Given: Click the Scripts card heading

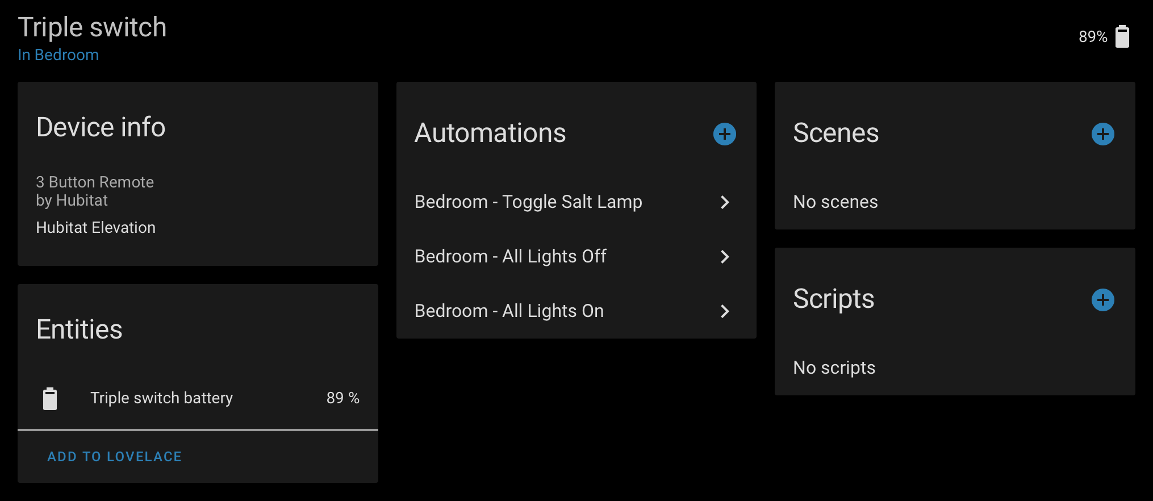Looking at the screenshot, I should pyautogui.click(x=833, y=299).
